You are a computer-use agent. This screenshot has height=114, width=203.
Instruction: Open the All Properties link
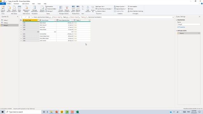(x=181, y=27)
